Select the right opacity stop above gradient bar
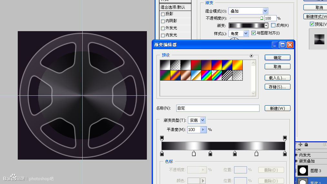The image size is (327, 184). click(x=285, y=138)
